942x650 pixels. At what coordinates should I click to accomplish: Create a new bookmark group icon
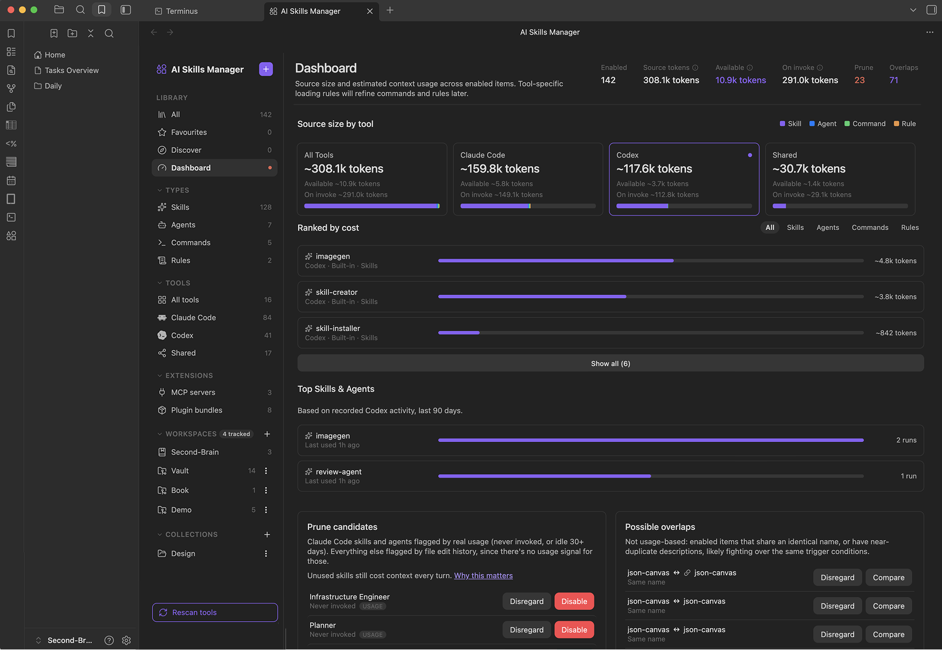point(72,33)
